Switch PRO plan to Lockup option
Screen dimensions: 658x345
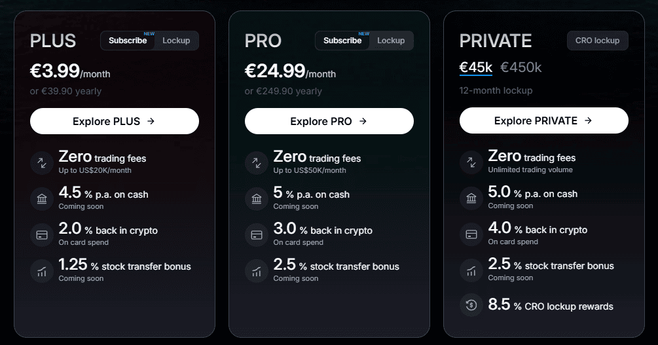point(391,41)
